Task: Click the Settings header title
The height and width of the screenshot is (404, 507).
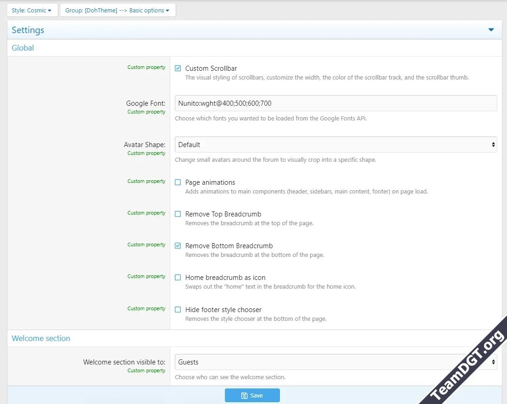Action: click(x=28, y=30)
